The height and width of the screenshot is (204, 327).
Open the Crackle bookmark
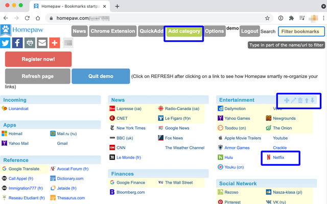280,148
